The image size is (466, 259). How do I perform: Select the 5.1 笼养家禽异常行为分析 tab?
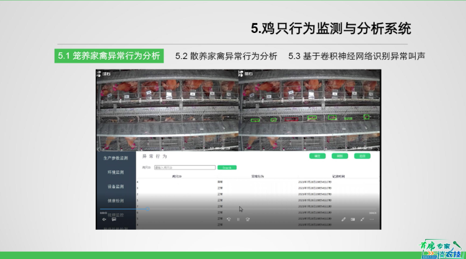point(108,56)
